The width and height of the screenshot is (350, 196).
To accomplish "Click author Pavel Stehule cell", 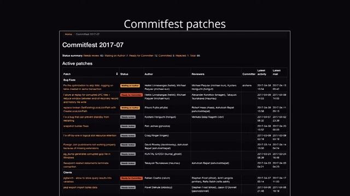I will point(158,187).
